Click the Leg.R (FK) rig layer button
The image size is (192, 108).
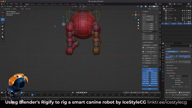154,81
